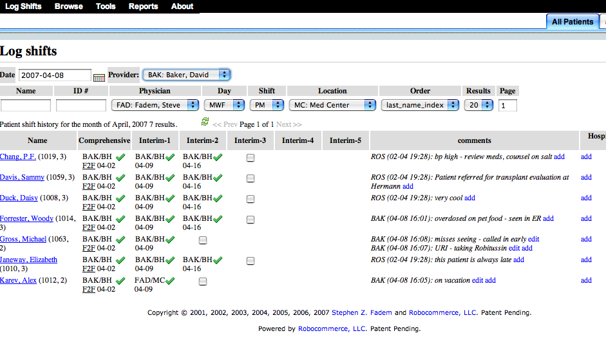Click the green refresh results icon
Screen dimensions: 606x342
pyautogui.click(x=205, y=122)
